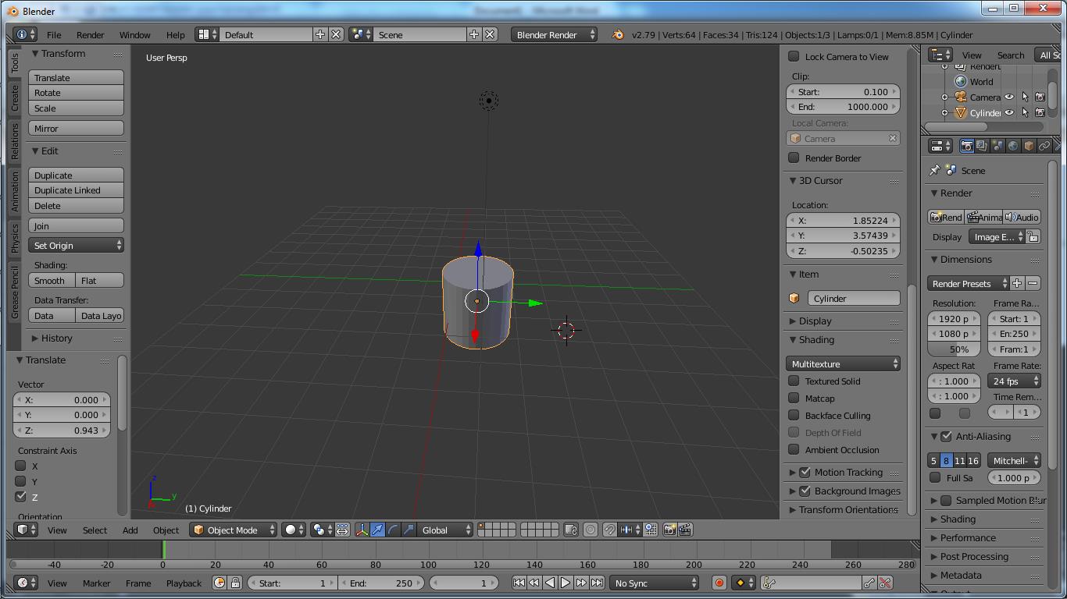
Task: Toggle render camera icon for Camera row
Action: [1040, 97]
